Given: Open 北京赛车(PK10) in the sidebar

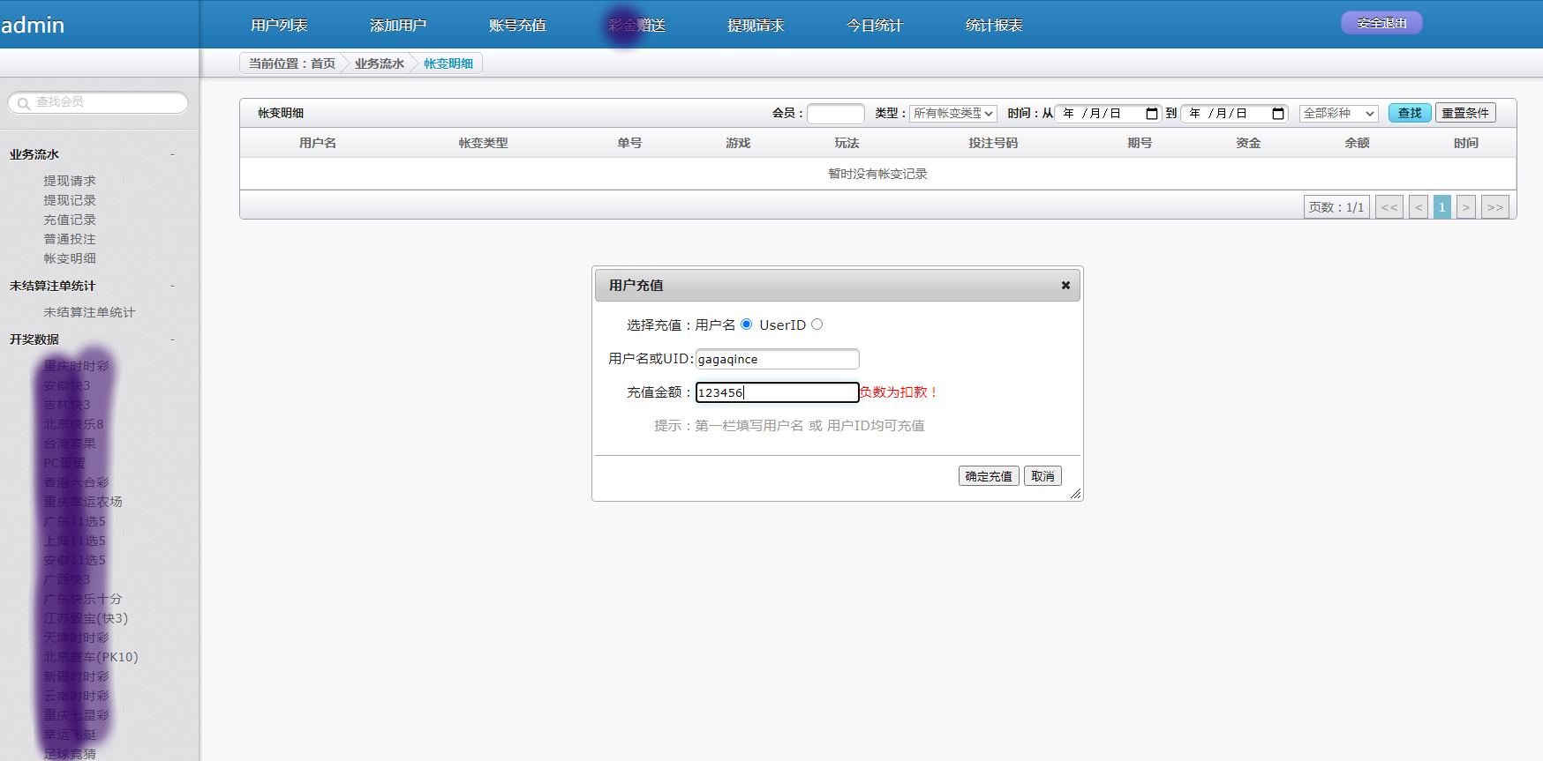Looking at the screenshot, I should [x=91, y=657].
